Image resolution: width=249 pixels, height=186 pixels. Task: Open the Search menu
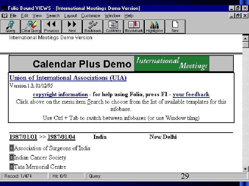(x=53, y=15)
